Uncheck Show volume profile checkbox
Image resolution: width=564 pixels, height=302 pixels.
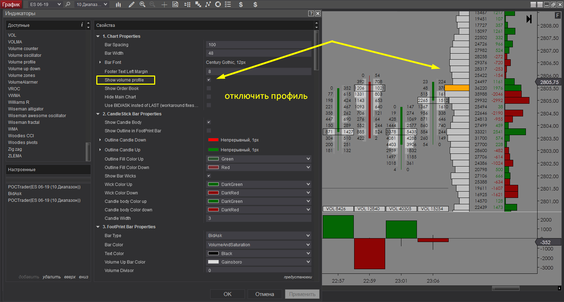tap(209, 80)
